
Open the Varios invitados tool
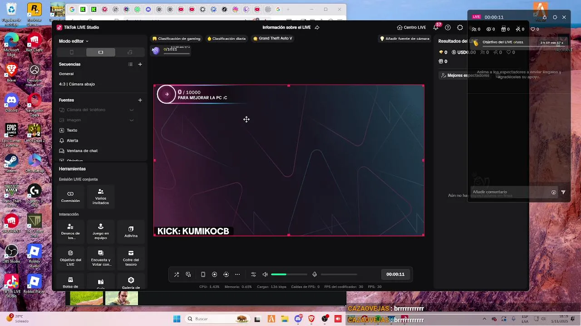[x=101, y=197]
